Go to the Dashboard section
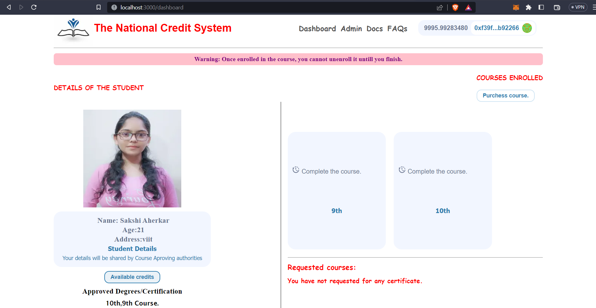Image resolution: width=596 pixels, height=308 pixels. [317, 29]
